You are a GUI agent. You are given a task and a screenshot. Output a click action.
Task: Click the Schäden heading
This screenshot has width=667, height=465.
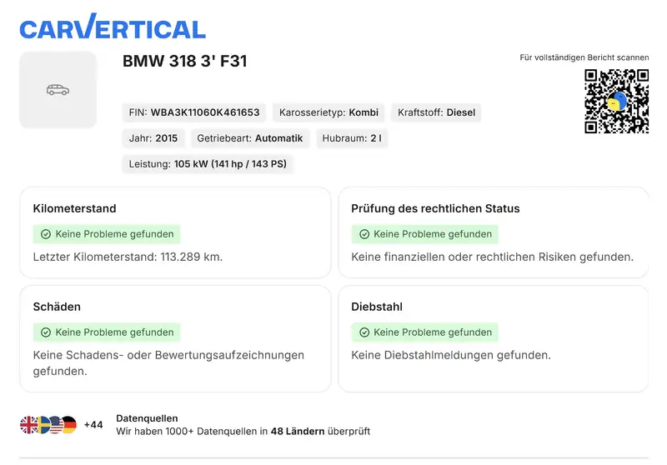57,307
